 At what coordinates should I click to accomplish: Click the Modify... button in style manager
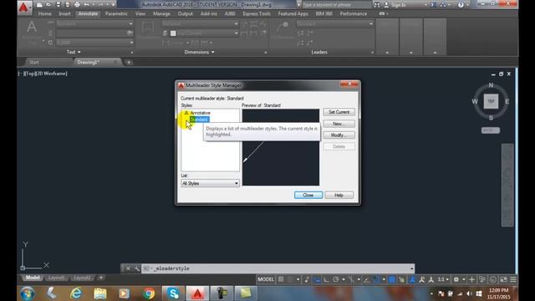[339, 135]
